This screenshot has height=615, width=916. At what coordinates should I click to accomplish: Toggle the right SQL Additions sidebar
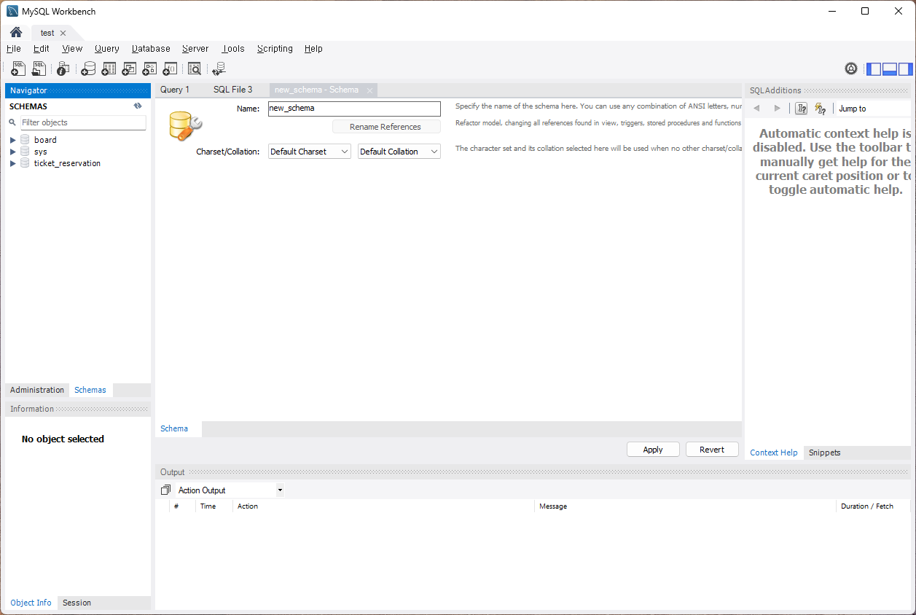[905, 69]
